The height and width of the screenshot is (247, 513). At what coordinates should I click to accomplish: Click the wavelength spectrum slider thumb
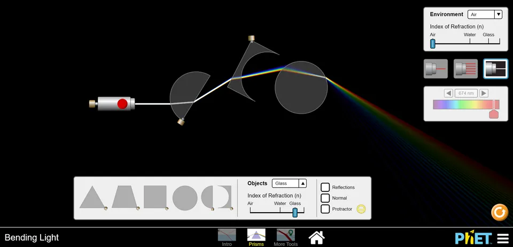494,114
